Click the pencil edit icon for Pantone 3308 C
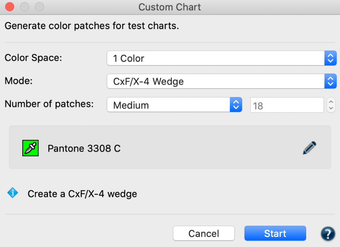340x247 pixels. point(309,148)
